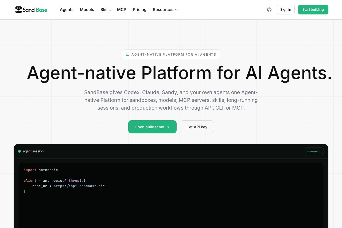This screenshot has height=228, width=342.
Task: Click the "agent session" panel title
Action: coord(33,151)
